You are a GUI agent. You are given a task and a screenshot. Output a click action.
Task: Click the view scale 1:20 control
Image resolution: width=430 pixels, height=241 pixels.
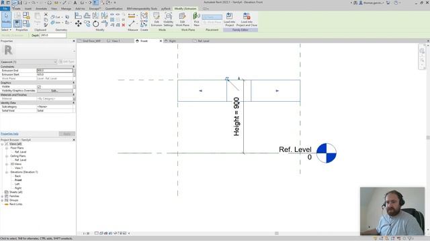tap(87, 234)
